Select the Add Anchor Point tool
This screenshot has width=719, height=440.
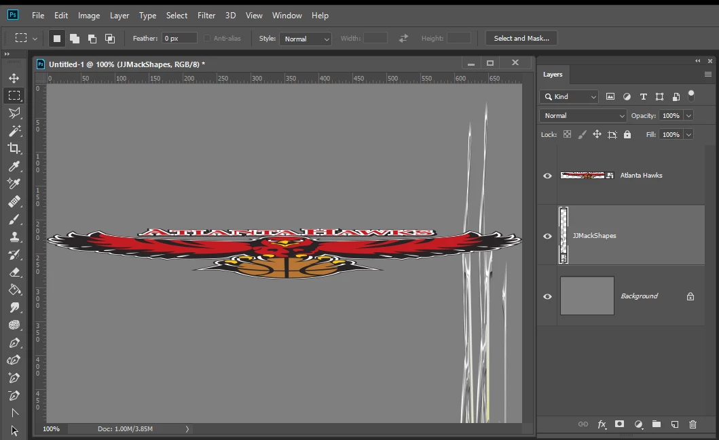point(14,378)
